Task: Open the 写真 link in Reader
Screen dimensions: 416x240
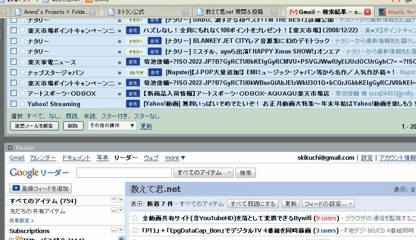Action: (102, 158)
